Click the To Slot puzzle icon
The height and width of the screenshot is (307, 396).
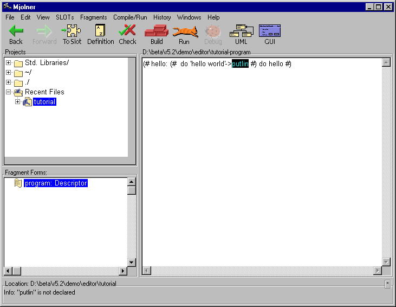(x=72, y=32)
